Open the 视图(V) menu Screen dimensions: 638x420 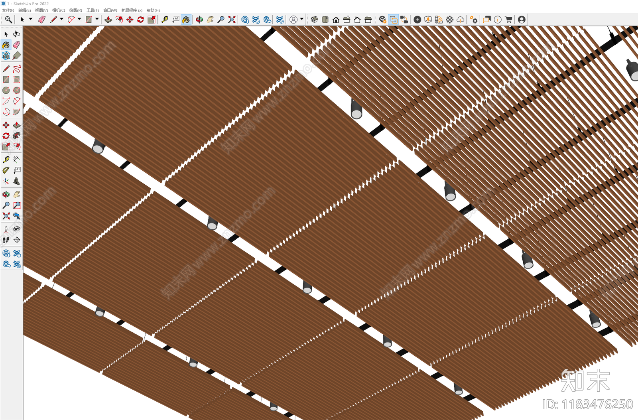point(41,10)
